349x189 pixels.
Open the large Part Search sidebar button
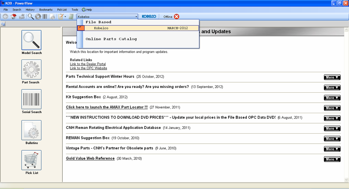pyautogui.click(x=32, y=70)
